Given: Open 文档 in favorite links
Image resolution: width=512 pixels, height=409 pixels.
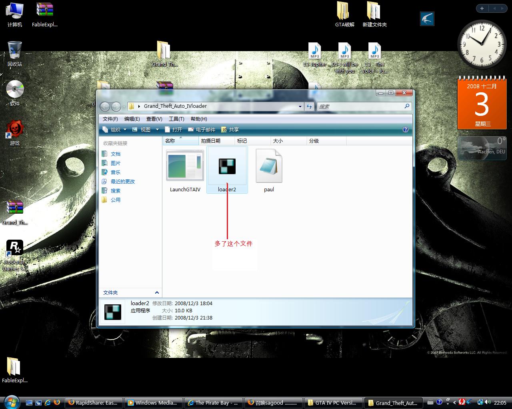Looking at the screenshot, I should pos(111,154).
